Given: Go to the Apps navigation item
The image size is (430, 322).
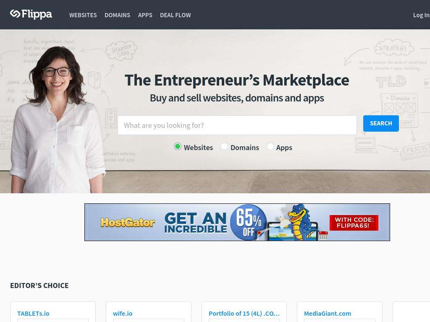Looking at the screenshot, I should point(145,15).
